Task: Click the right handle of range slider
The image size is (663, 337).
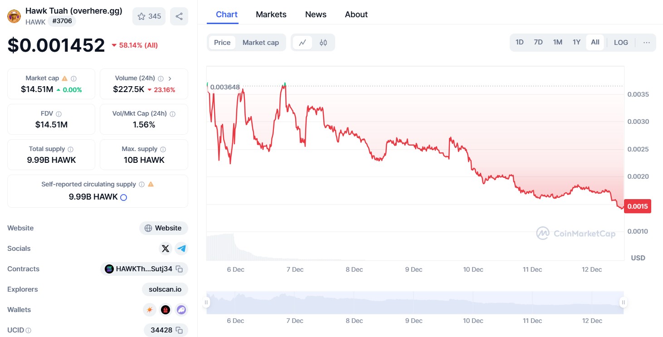Action: [x=624, y=303]
